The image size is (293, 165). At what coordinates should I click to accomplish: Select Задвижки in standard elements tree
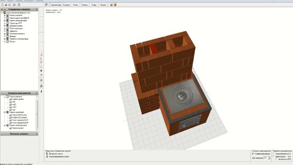13,31
